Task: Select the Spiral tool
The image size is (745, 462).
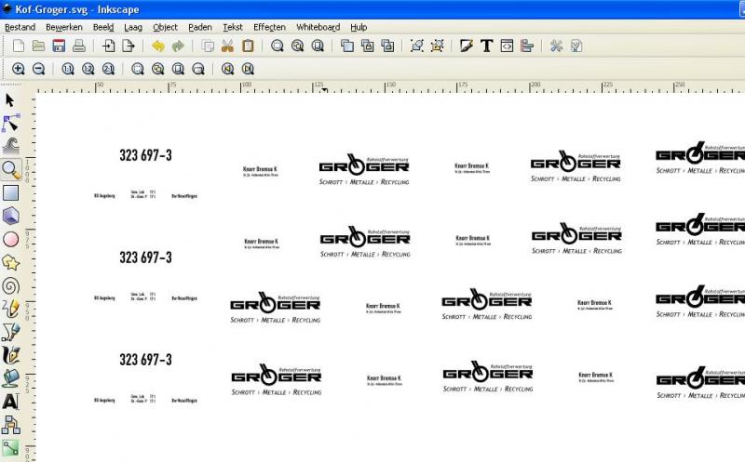Action: [x=10, y=286]
